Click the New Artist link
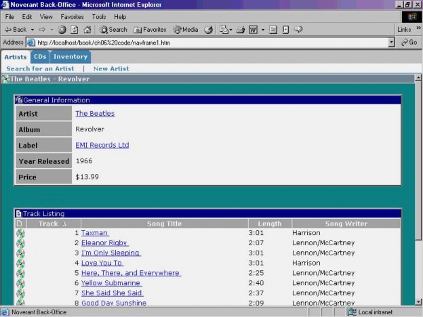 pos(111,68)
